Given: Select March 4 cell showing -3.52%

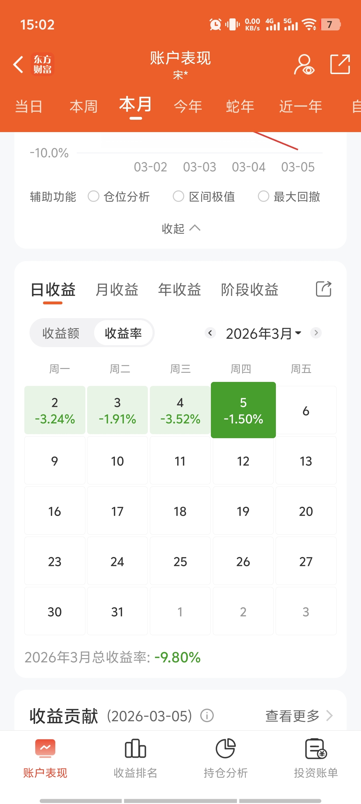Looking at the screenshot, I should 180,410.
